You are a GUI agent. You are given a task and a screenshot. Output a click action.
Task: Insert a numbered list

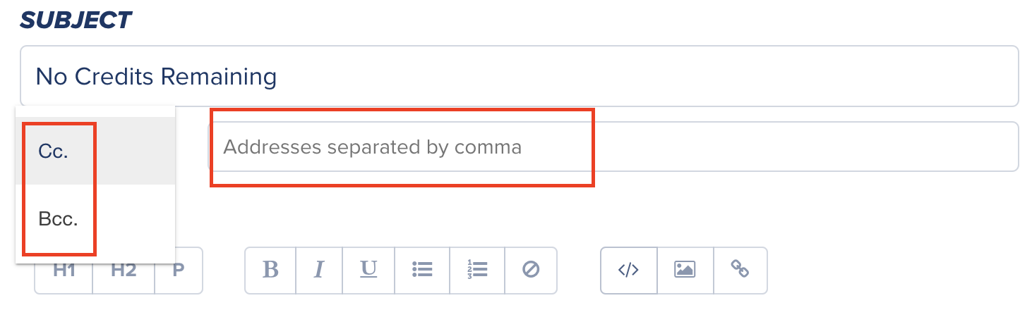tap(477, 270)
